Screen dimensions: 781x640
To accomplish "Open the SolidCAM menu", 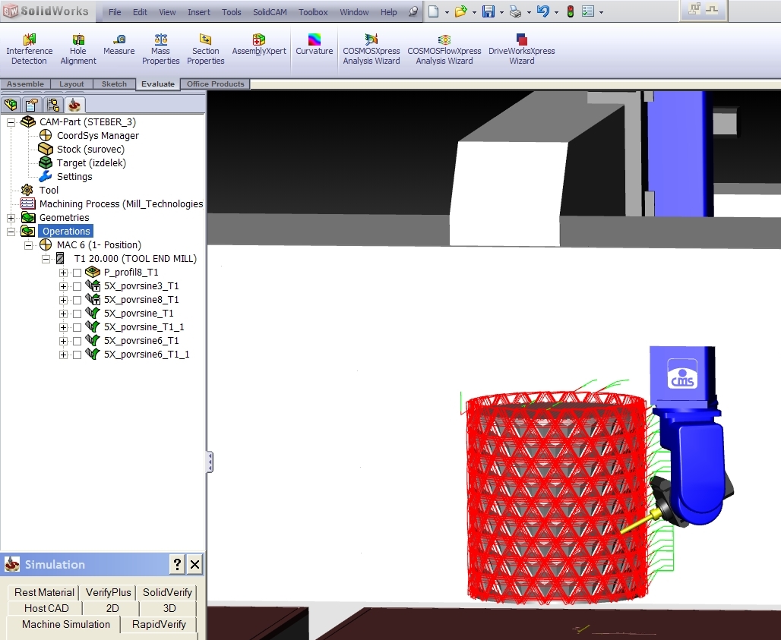I will click(x=270, y=12).
